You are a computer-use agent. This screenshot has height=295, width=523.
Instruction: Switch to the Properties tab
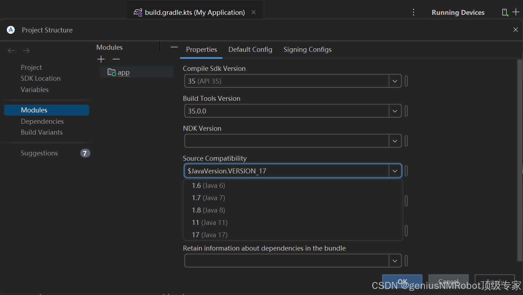coord(202,50)
